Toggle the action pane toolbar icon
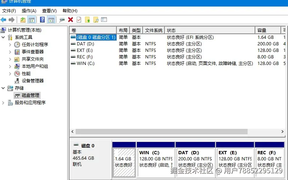 (x=51, y=20)
